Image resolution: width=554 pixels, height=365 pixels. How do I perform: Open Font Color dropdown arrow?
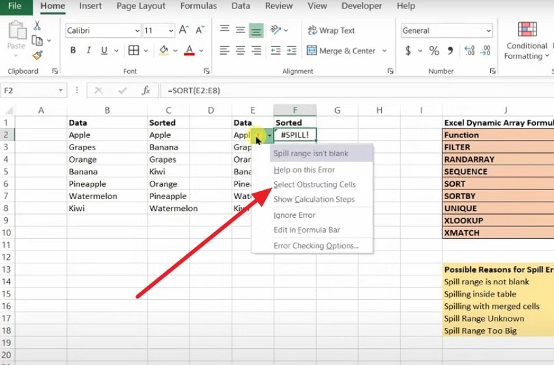click(x=201, y=51)
